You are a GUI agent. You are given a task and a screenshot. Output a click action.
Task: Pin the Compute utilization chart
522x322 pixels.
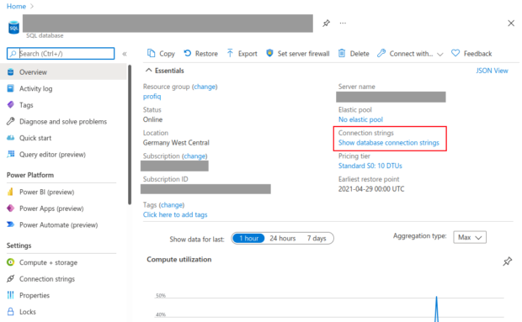click(508, 261)
